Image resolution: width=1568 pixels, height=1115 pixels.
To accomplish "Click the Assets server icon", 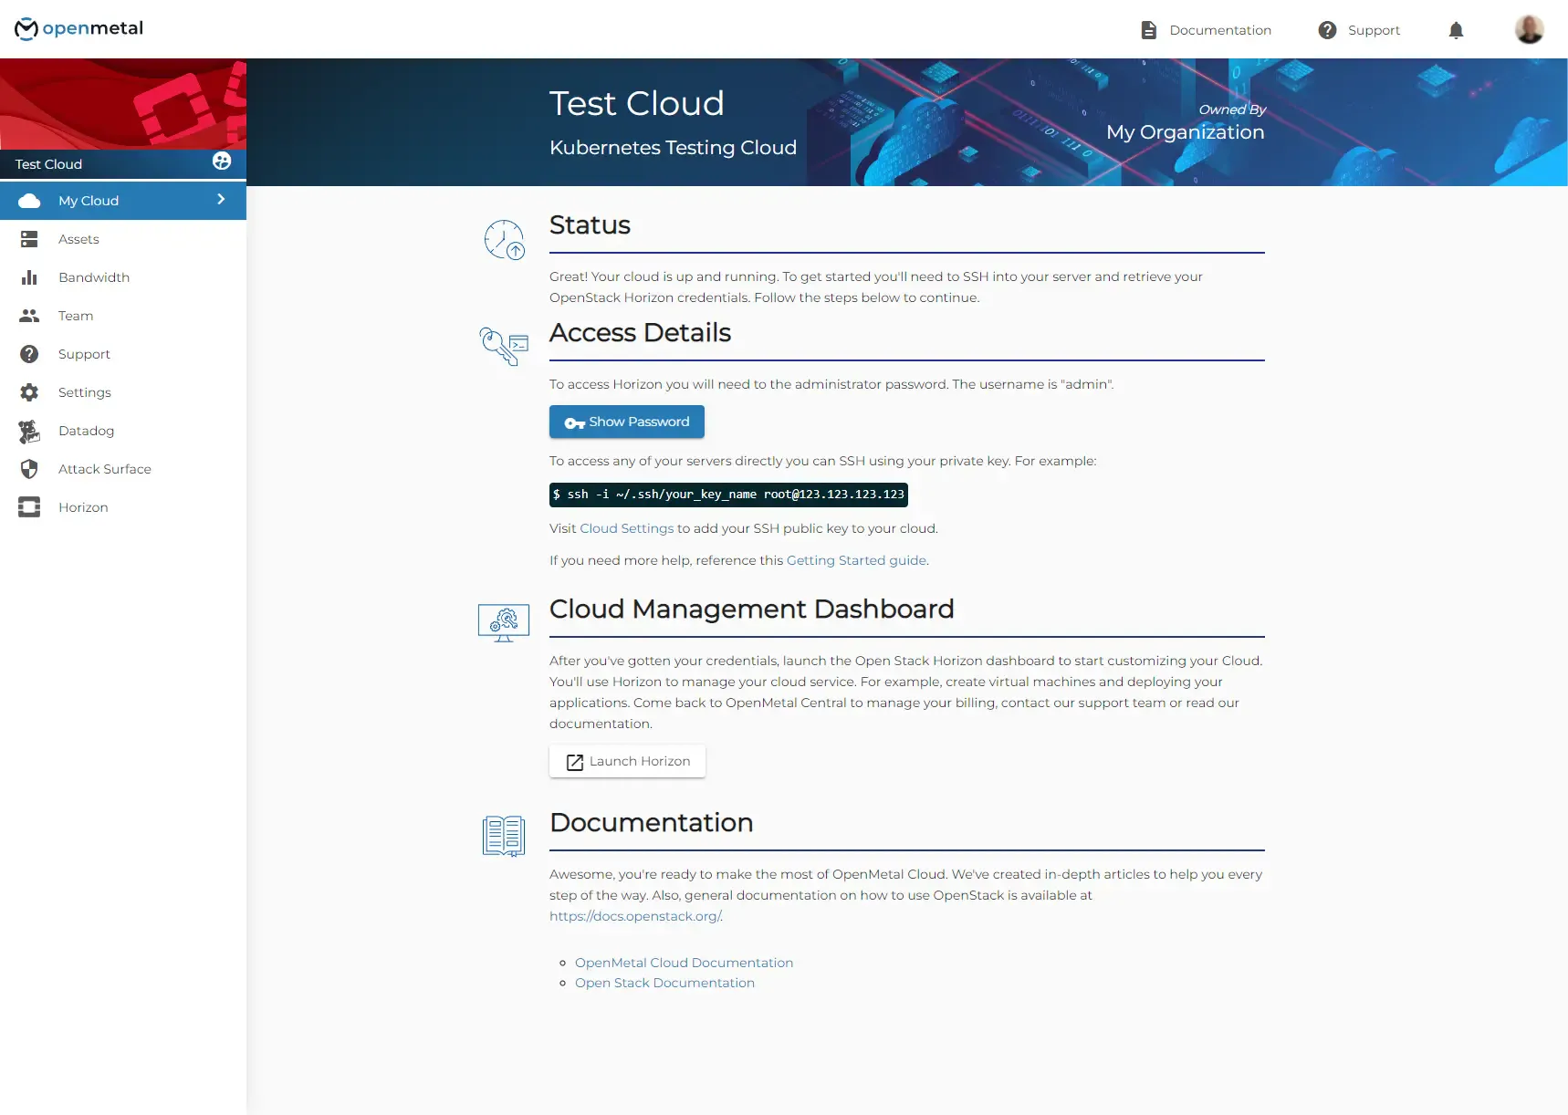I will (29, 239).
